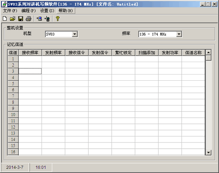The image size is (219, 173).
Task: Open a file with the folder icon
Action: 13,19
